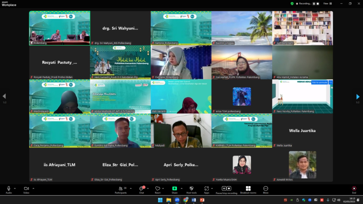
Task: Click the Ask to unmute button
Action: click(x=320, y=82)
